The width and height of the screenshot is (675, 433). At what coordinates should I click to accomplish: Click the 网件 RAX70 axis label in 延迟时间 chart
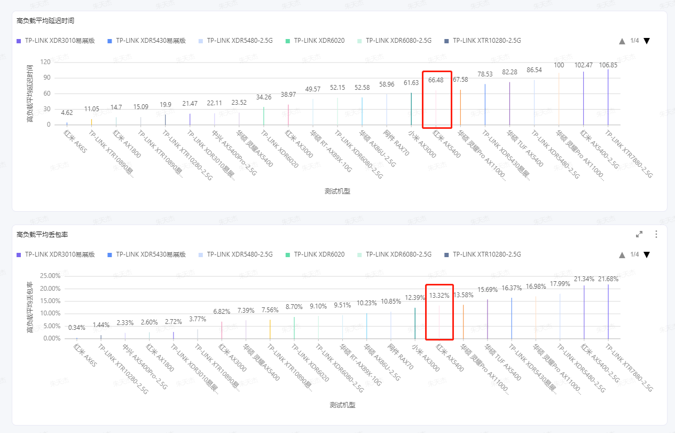(x=397, y=142)
